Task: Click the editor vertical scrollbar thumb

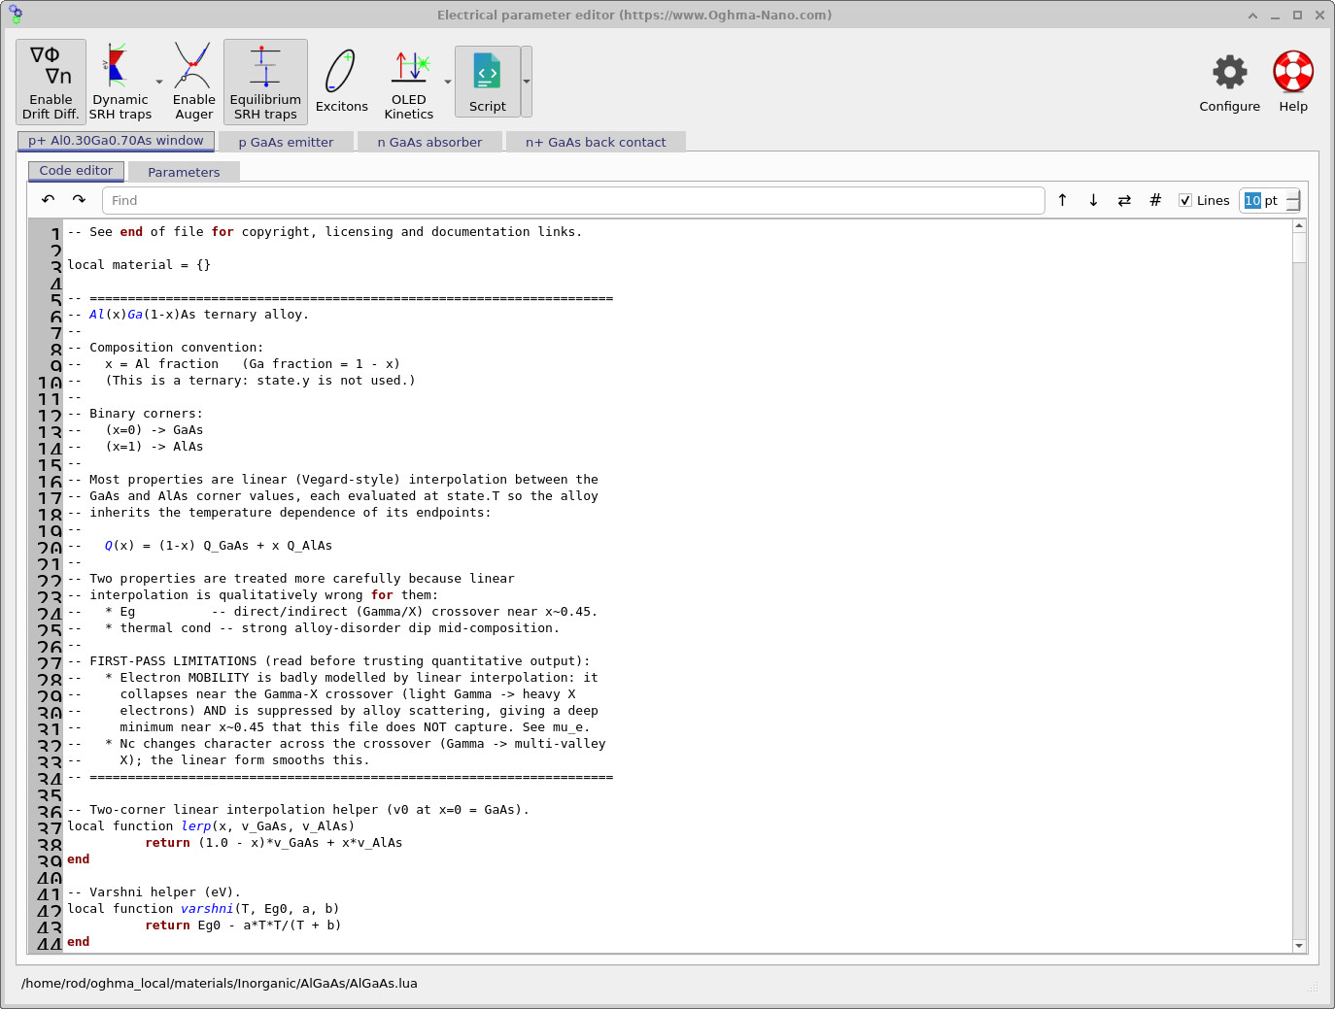Action: (1299, 248)
